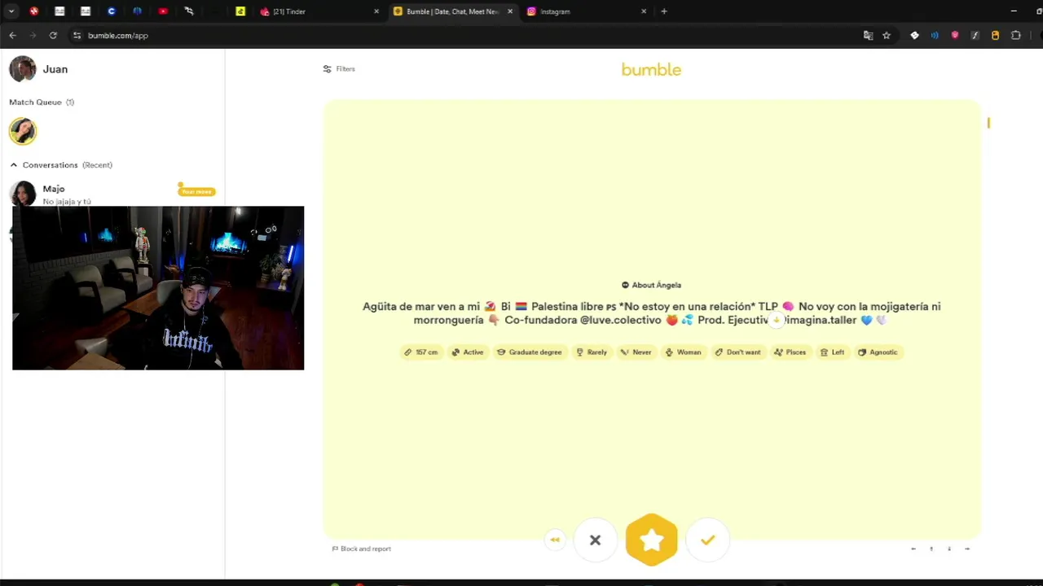This screenshot has width=1043, height=586.
Task: Open conversation with Majo
Action: point(112,195)
